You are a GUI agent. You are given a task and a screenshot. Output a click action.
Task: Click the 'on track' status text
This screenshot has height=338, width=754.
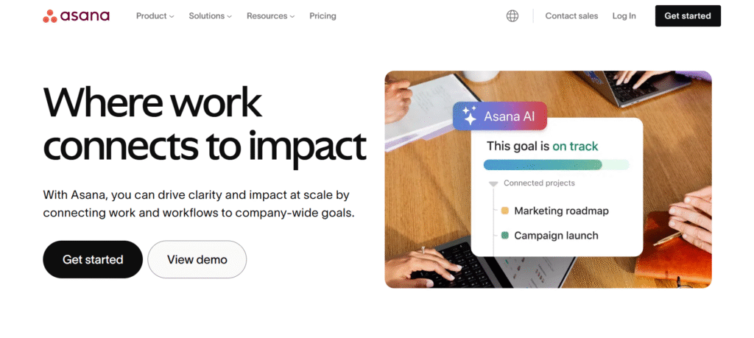[x=575, y=146]
